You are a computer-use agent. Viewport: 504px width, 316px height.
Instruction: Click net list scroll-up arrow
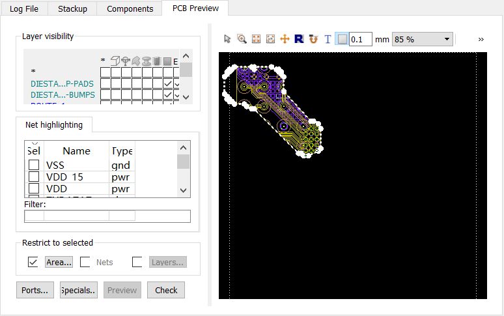(183, 148)
